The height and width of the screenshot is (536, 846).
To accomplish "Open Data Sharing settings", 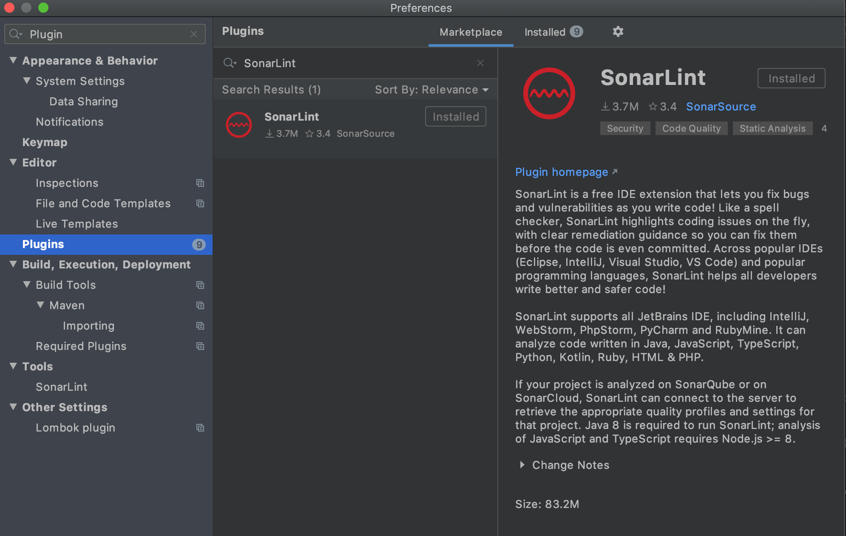I will [x=83, y=102].
